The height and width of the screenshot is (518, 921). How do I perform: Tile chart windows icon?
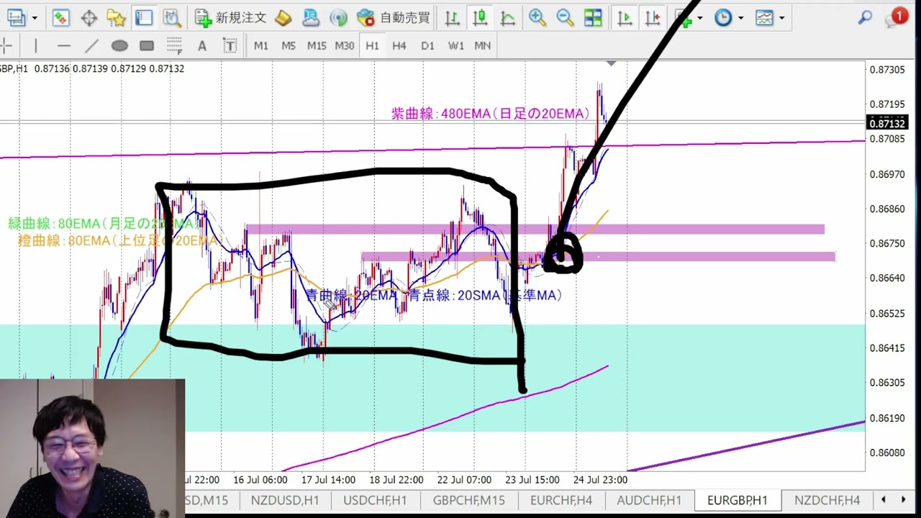(x=593, y=18)
